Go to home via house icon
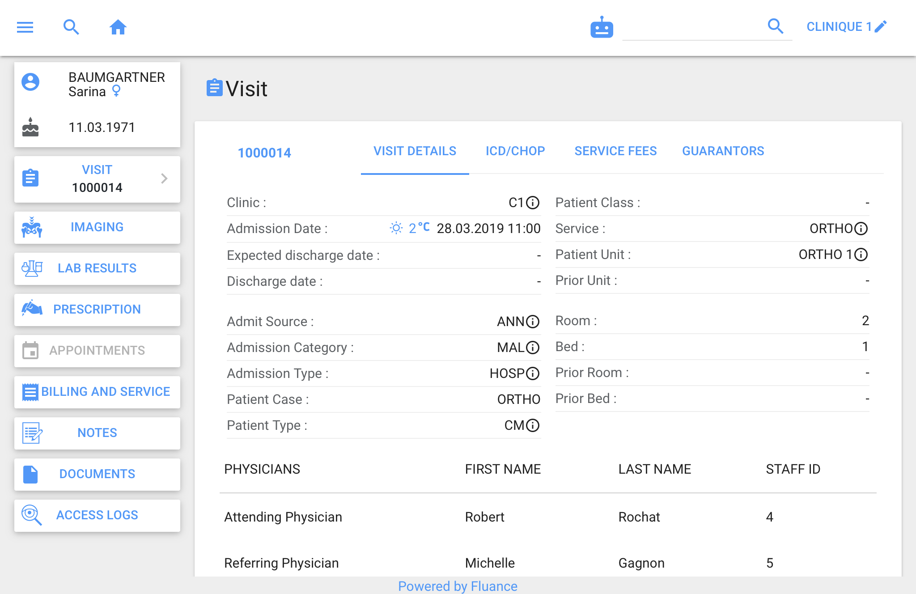Image resolution: width=916 pixels, height=594 pixels. (118, 27)
